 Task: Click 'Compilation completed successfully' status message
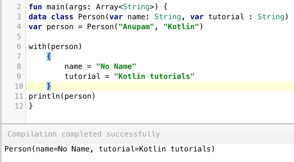84,134
